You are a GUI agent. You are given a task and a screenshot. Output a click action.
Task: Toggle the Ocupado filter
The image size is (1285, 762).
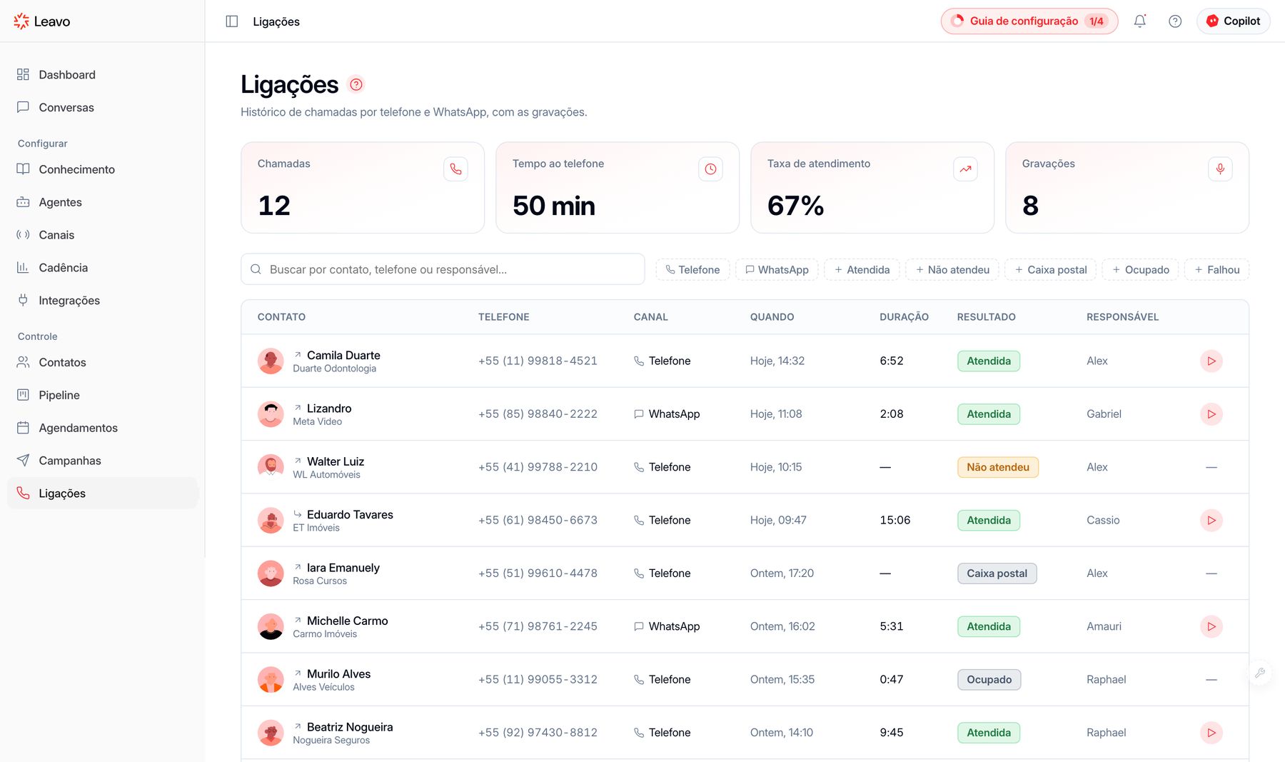pos(1141,270)
